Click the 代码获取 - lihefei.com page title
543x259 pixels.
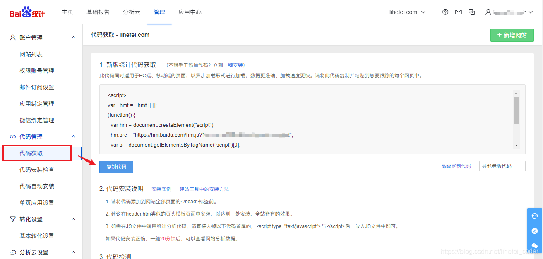pyautogui.click(x=120, y=35)
